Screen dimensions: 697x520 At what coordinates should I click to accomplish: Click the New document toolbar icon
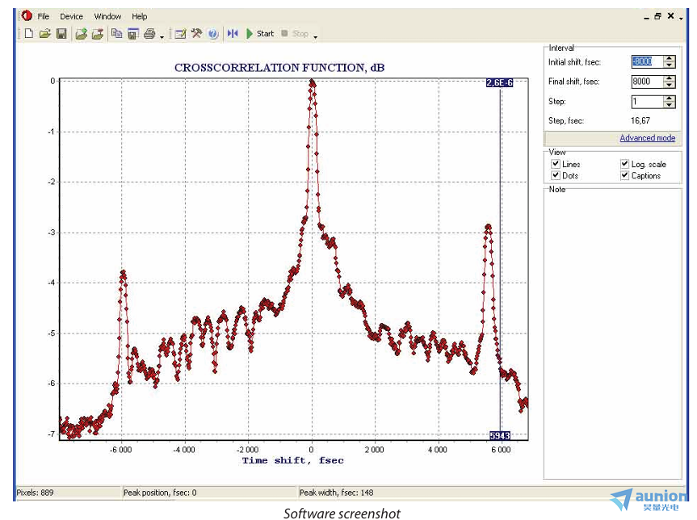[28, 34]
